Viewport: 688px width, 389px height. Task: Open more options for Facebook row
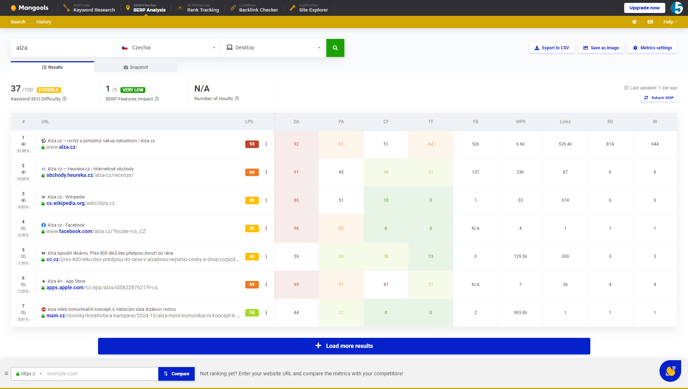click(x=266, y=228)
